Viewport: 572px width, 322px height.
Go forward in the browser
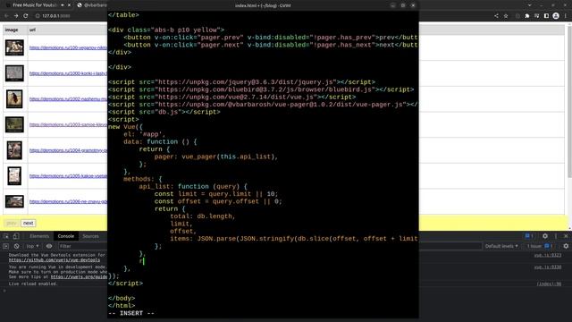pos(16,16)
